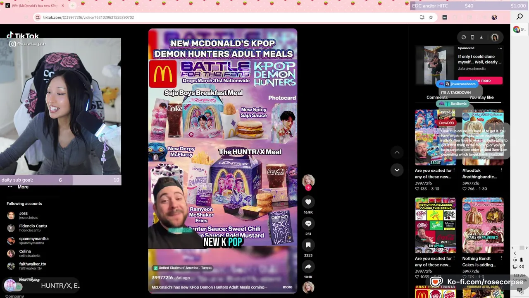Open the browser profile avatar in toolbar

coord(494,17)
